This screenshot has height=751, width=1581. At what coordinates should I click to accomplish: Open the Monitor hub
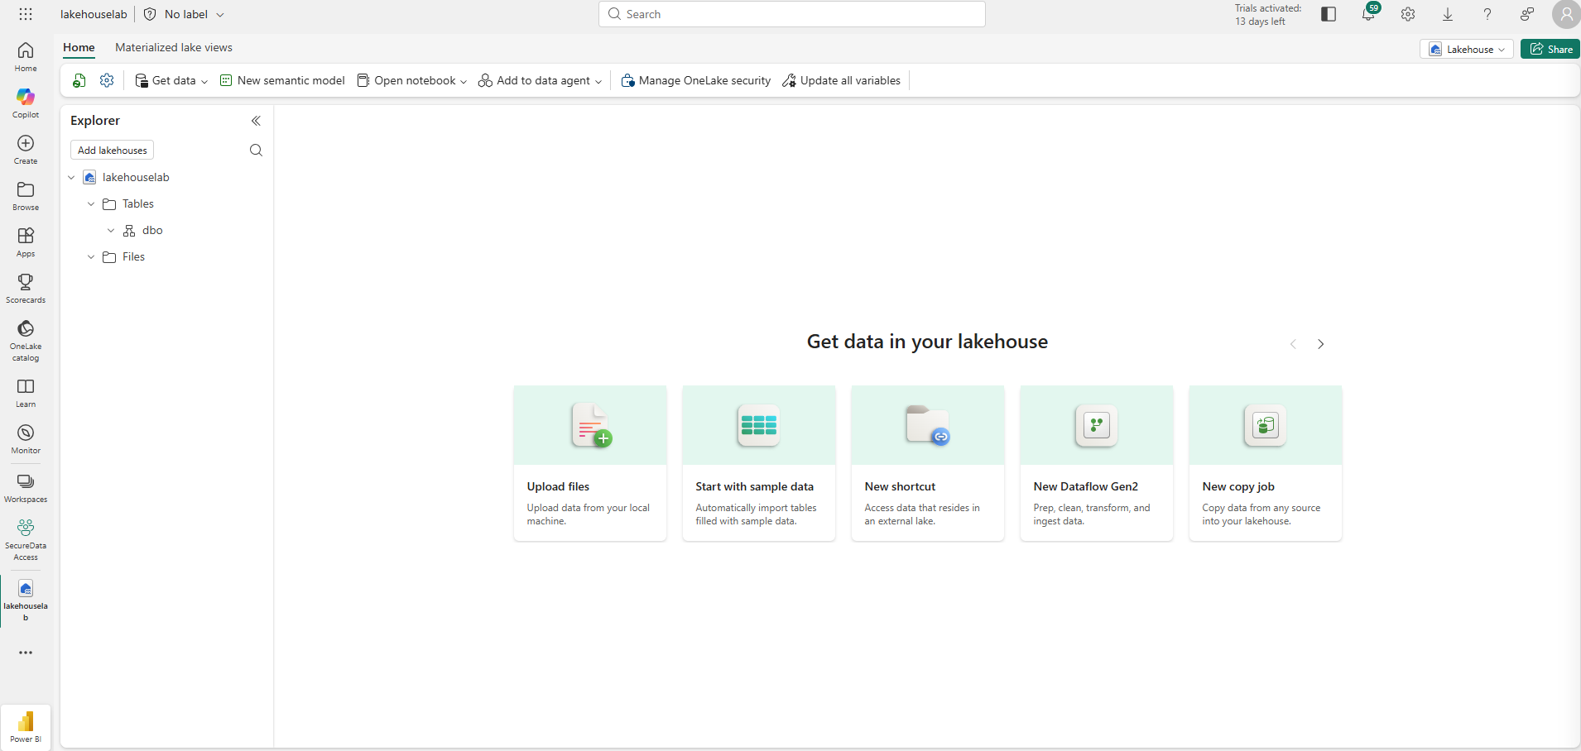click(26, 438)
